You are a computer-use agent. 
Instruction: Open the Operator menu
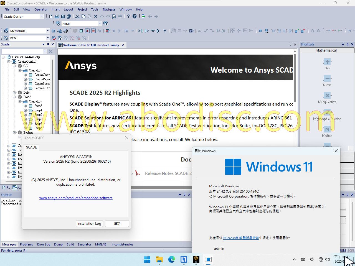tap(41, 9)
